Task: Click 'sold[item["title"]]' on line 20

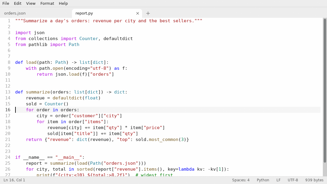Action: (x=73, y=134)
